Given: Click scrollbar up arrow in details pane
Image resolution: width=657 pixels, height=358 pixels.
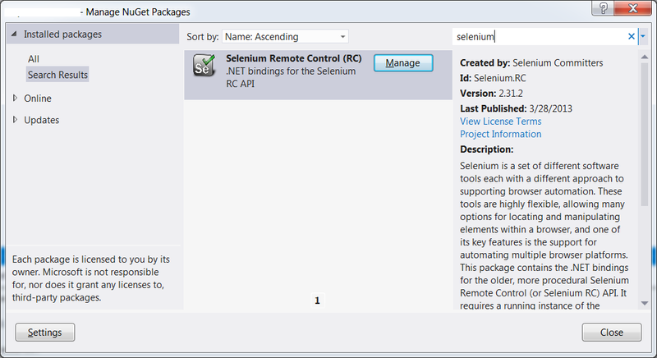Looking at the screenshot, I should point(645,57).
